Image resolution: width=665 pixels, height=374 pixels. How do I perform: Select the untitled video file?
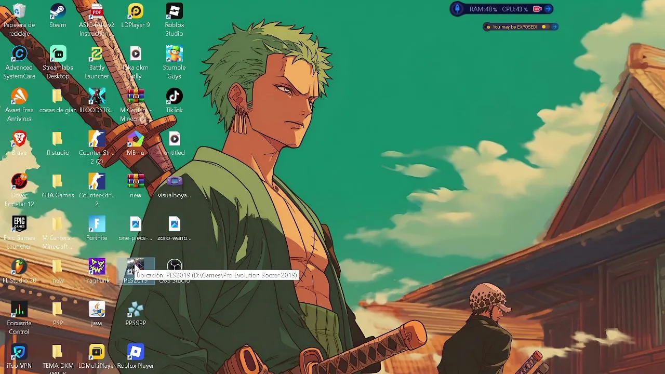pos(174,143)
